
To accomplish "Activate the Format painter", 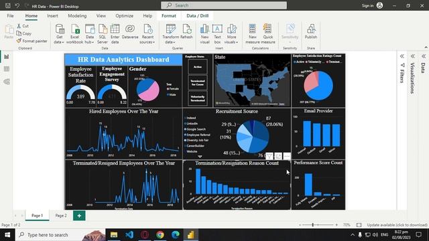I will pos(32,41).
